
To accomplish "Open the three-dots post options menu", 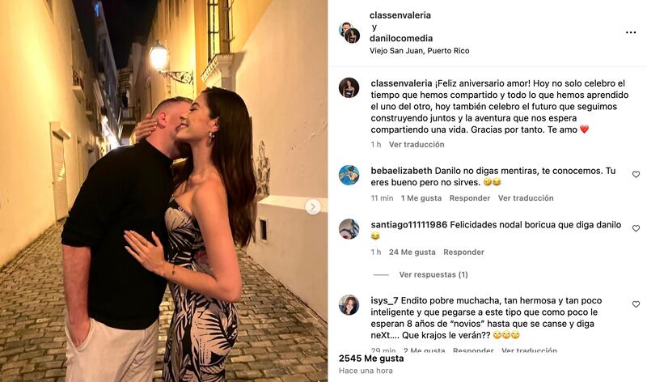I will pos(631,32).
